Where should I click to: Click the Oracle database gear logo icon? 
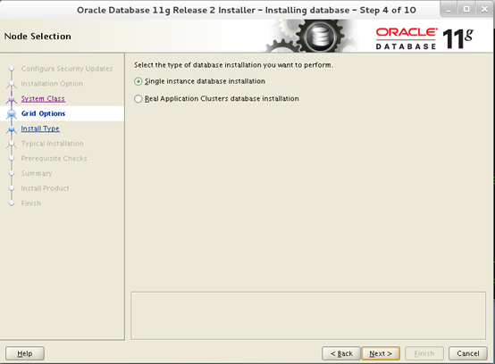click(319, 36)
